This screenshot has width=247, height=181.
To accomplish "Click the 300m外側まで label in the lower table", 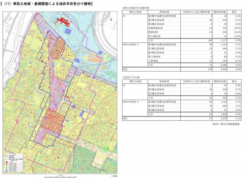I will click(131, 102).
